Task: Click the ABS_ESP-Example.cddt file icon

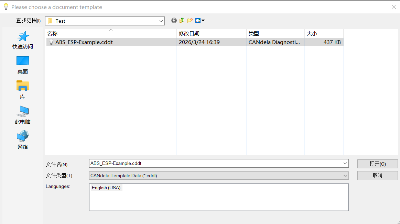Action: 51,42
